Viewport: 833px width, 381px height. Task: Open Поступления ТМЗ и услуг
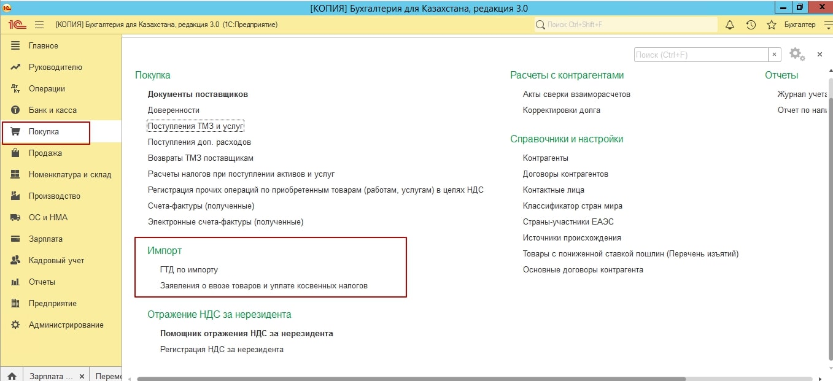pos(196,126)
